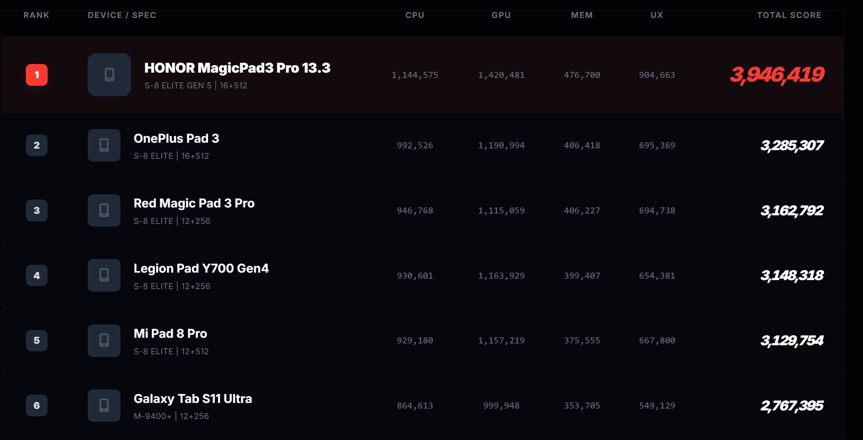The image size is (863, 440).
Task: Select the red rank 1 badge
Action: click(36, 75)
